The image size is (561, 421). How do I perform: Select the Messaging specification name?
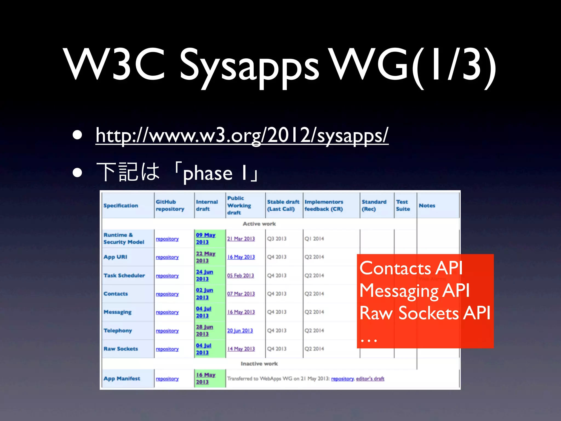118,312
